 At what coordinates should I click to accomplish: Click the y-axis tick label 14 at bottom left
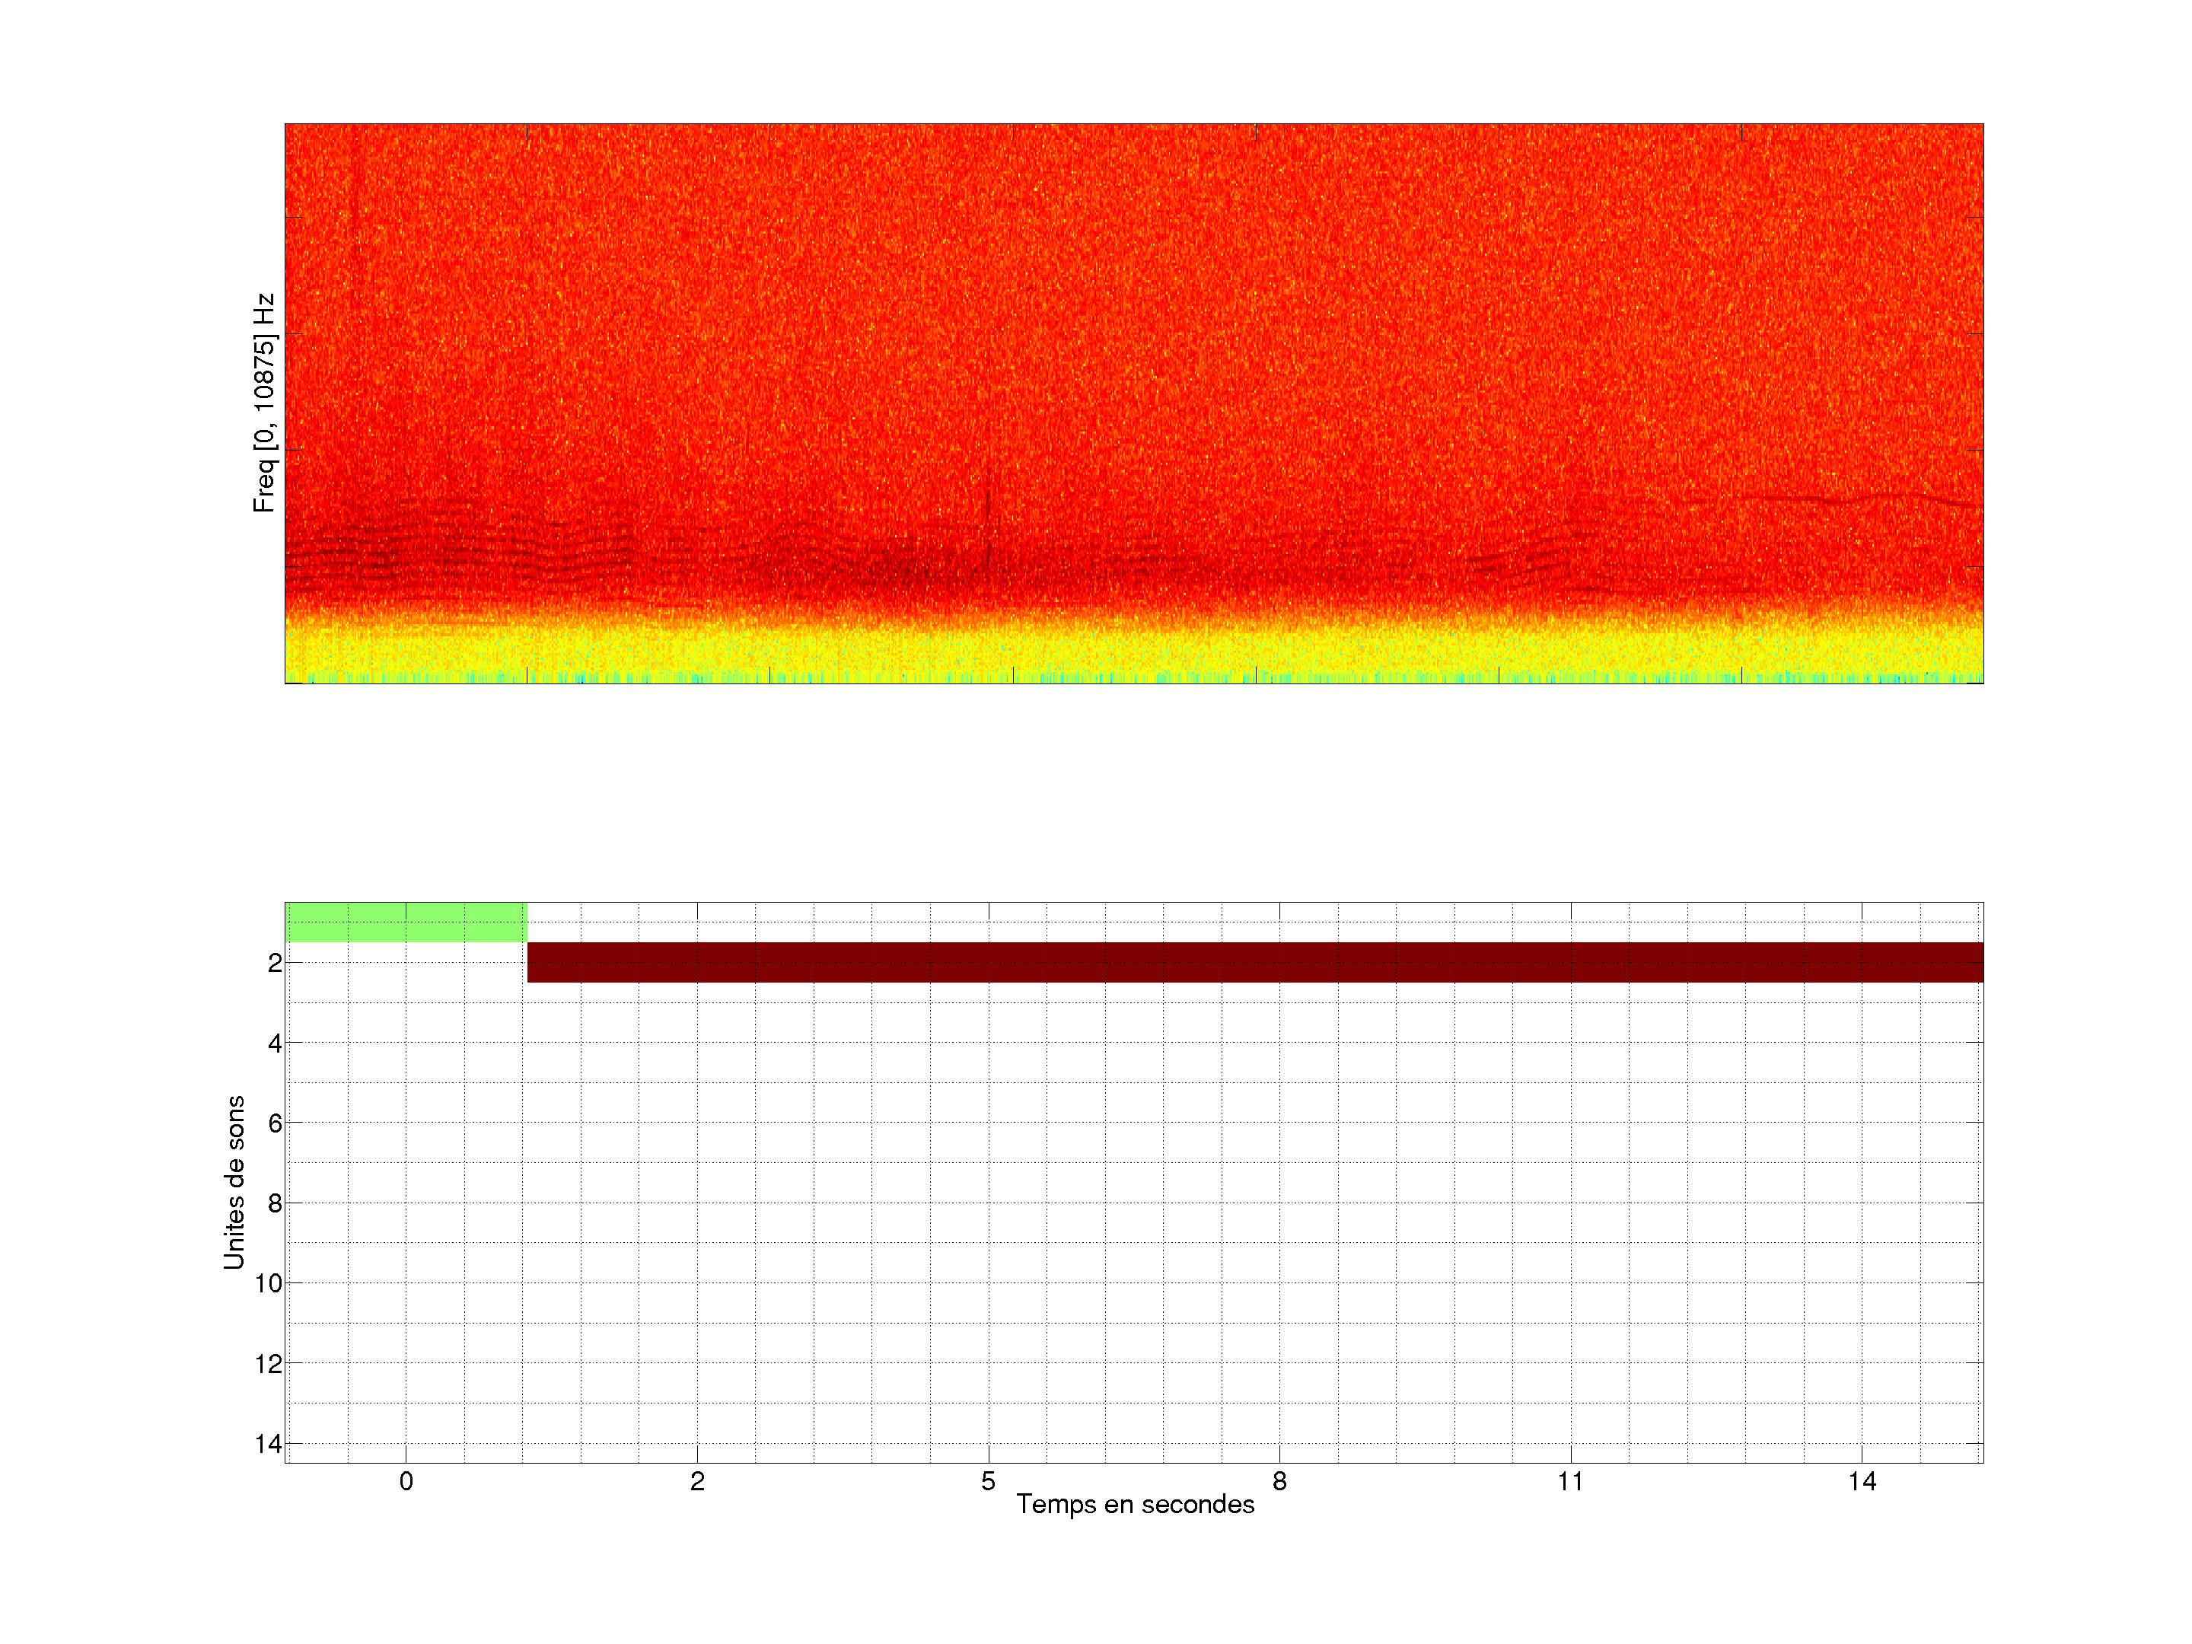pyautogui.click(x=269, y=1444)
